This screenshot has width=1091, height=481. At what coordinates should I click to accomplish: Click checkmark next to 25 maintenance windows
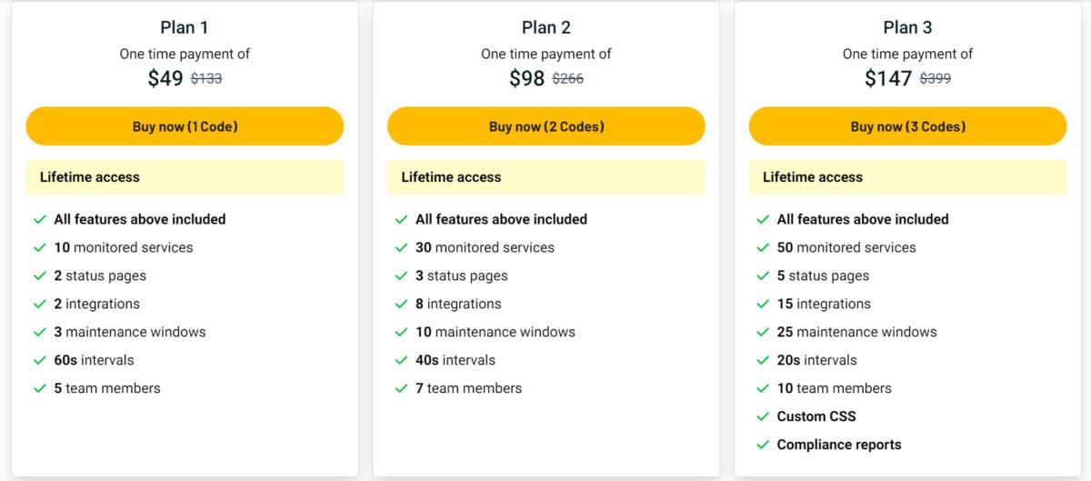763,332
